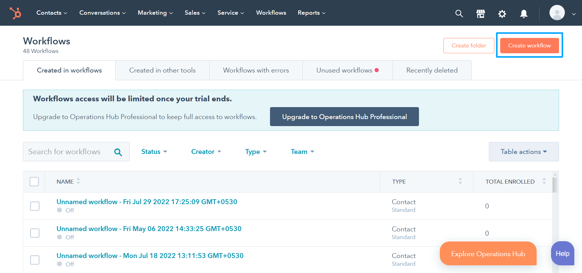This screenshot has height=273, width=582.
Task: Click Contact type in May 06 row
Action: click(404, 229)
